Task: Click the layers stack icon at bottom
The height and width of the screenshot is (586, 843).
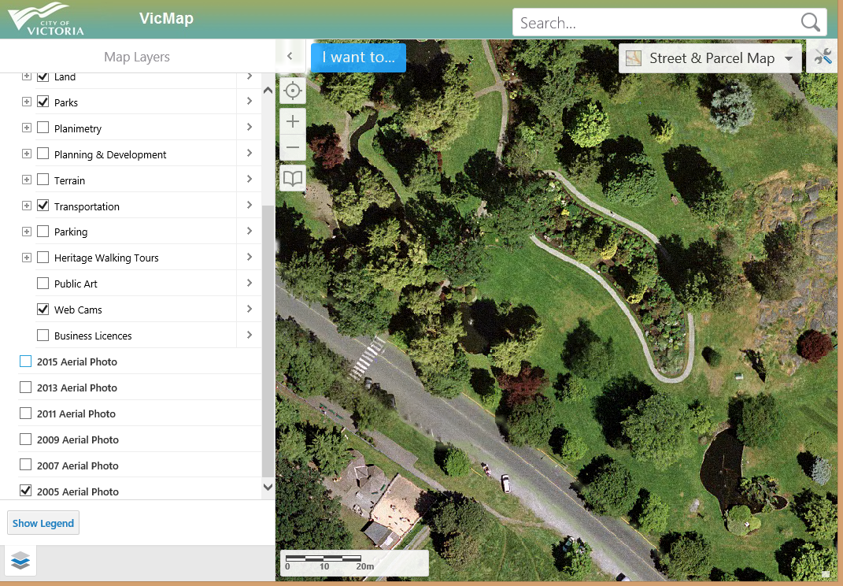Action: 20,561
